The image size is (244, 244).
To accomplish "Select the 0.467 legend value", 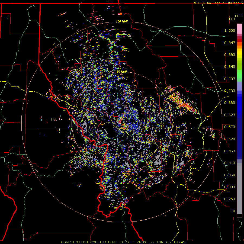I will point(230,151).
